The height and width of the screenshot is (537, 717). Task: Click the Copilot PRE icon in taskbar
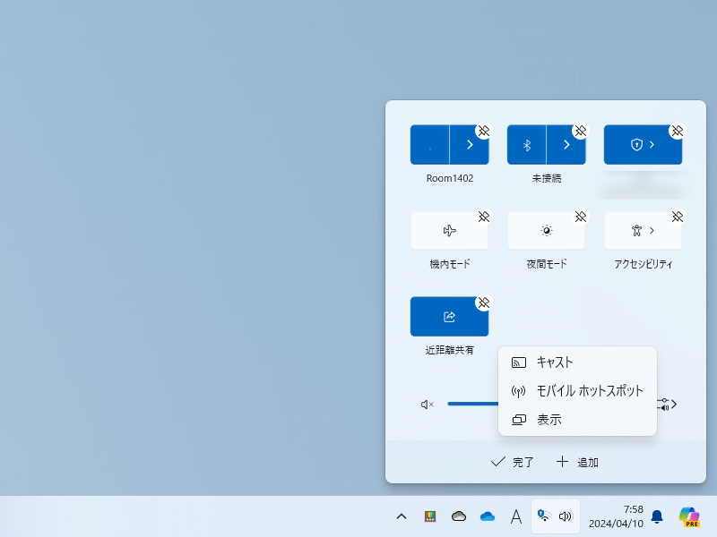[x=688, y=516]
